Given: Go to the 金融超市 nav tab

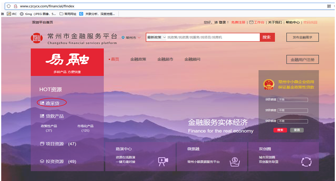Looking at the screenshot, I should pos(165,59).
